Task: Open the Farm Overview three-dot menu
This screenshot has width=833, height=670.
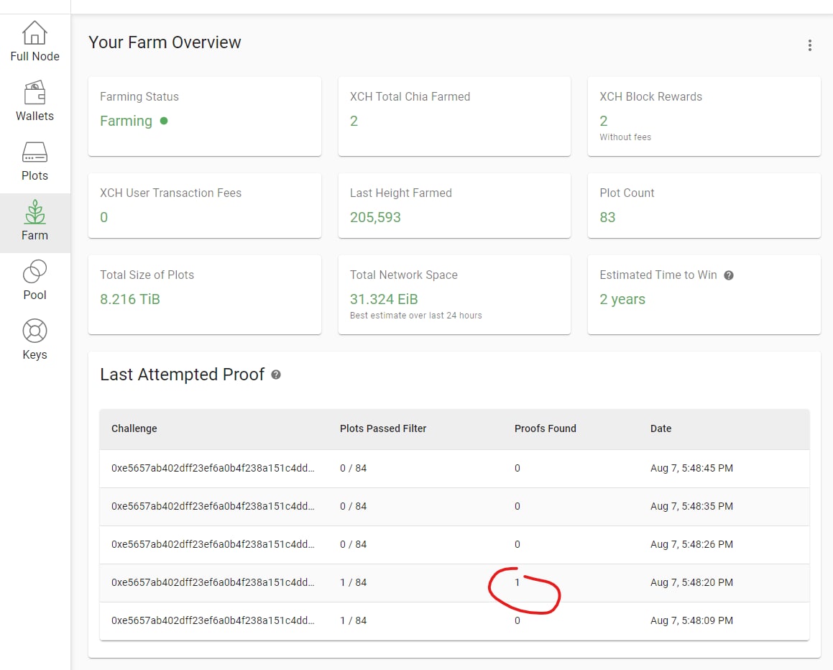Action: pyautogui.click(x=809, y=45)
